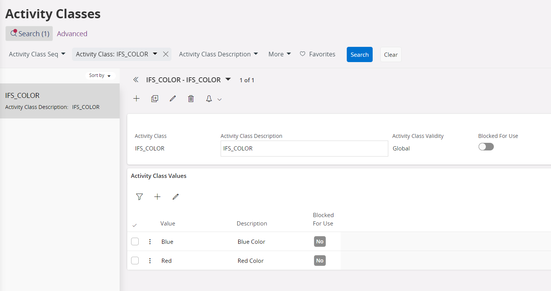Viewport: 551px width, 291px height.
Task: Click the Activity Class Description input field
Action: [x=304, y=149]
